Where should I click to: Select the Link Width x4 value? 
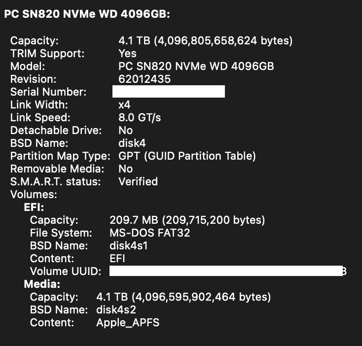click(x=124, y=105)
